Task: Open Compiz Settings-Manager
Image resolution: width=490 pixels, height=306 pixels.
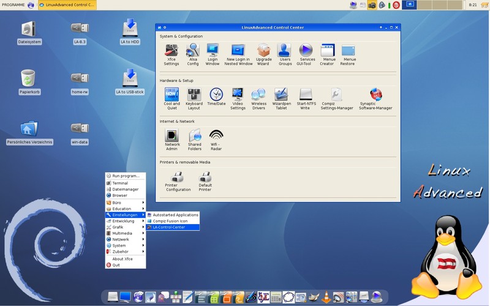Action: tap(336, 99)
